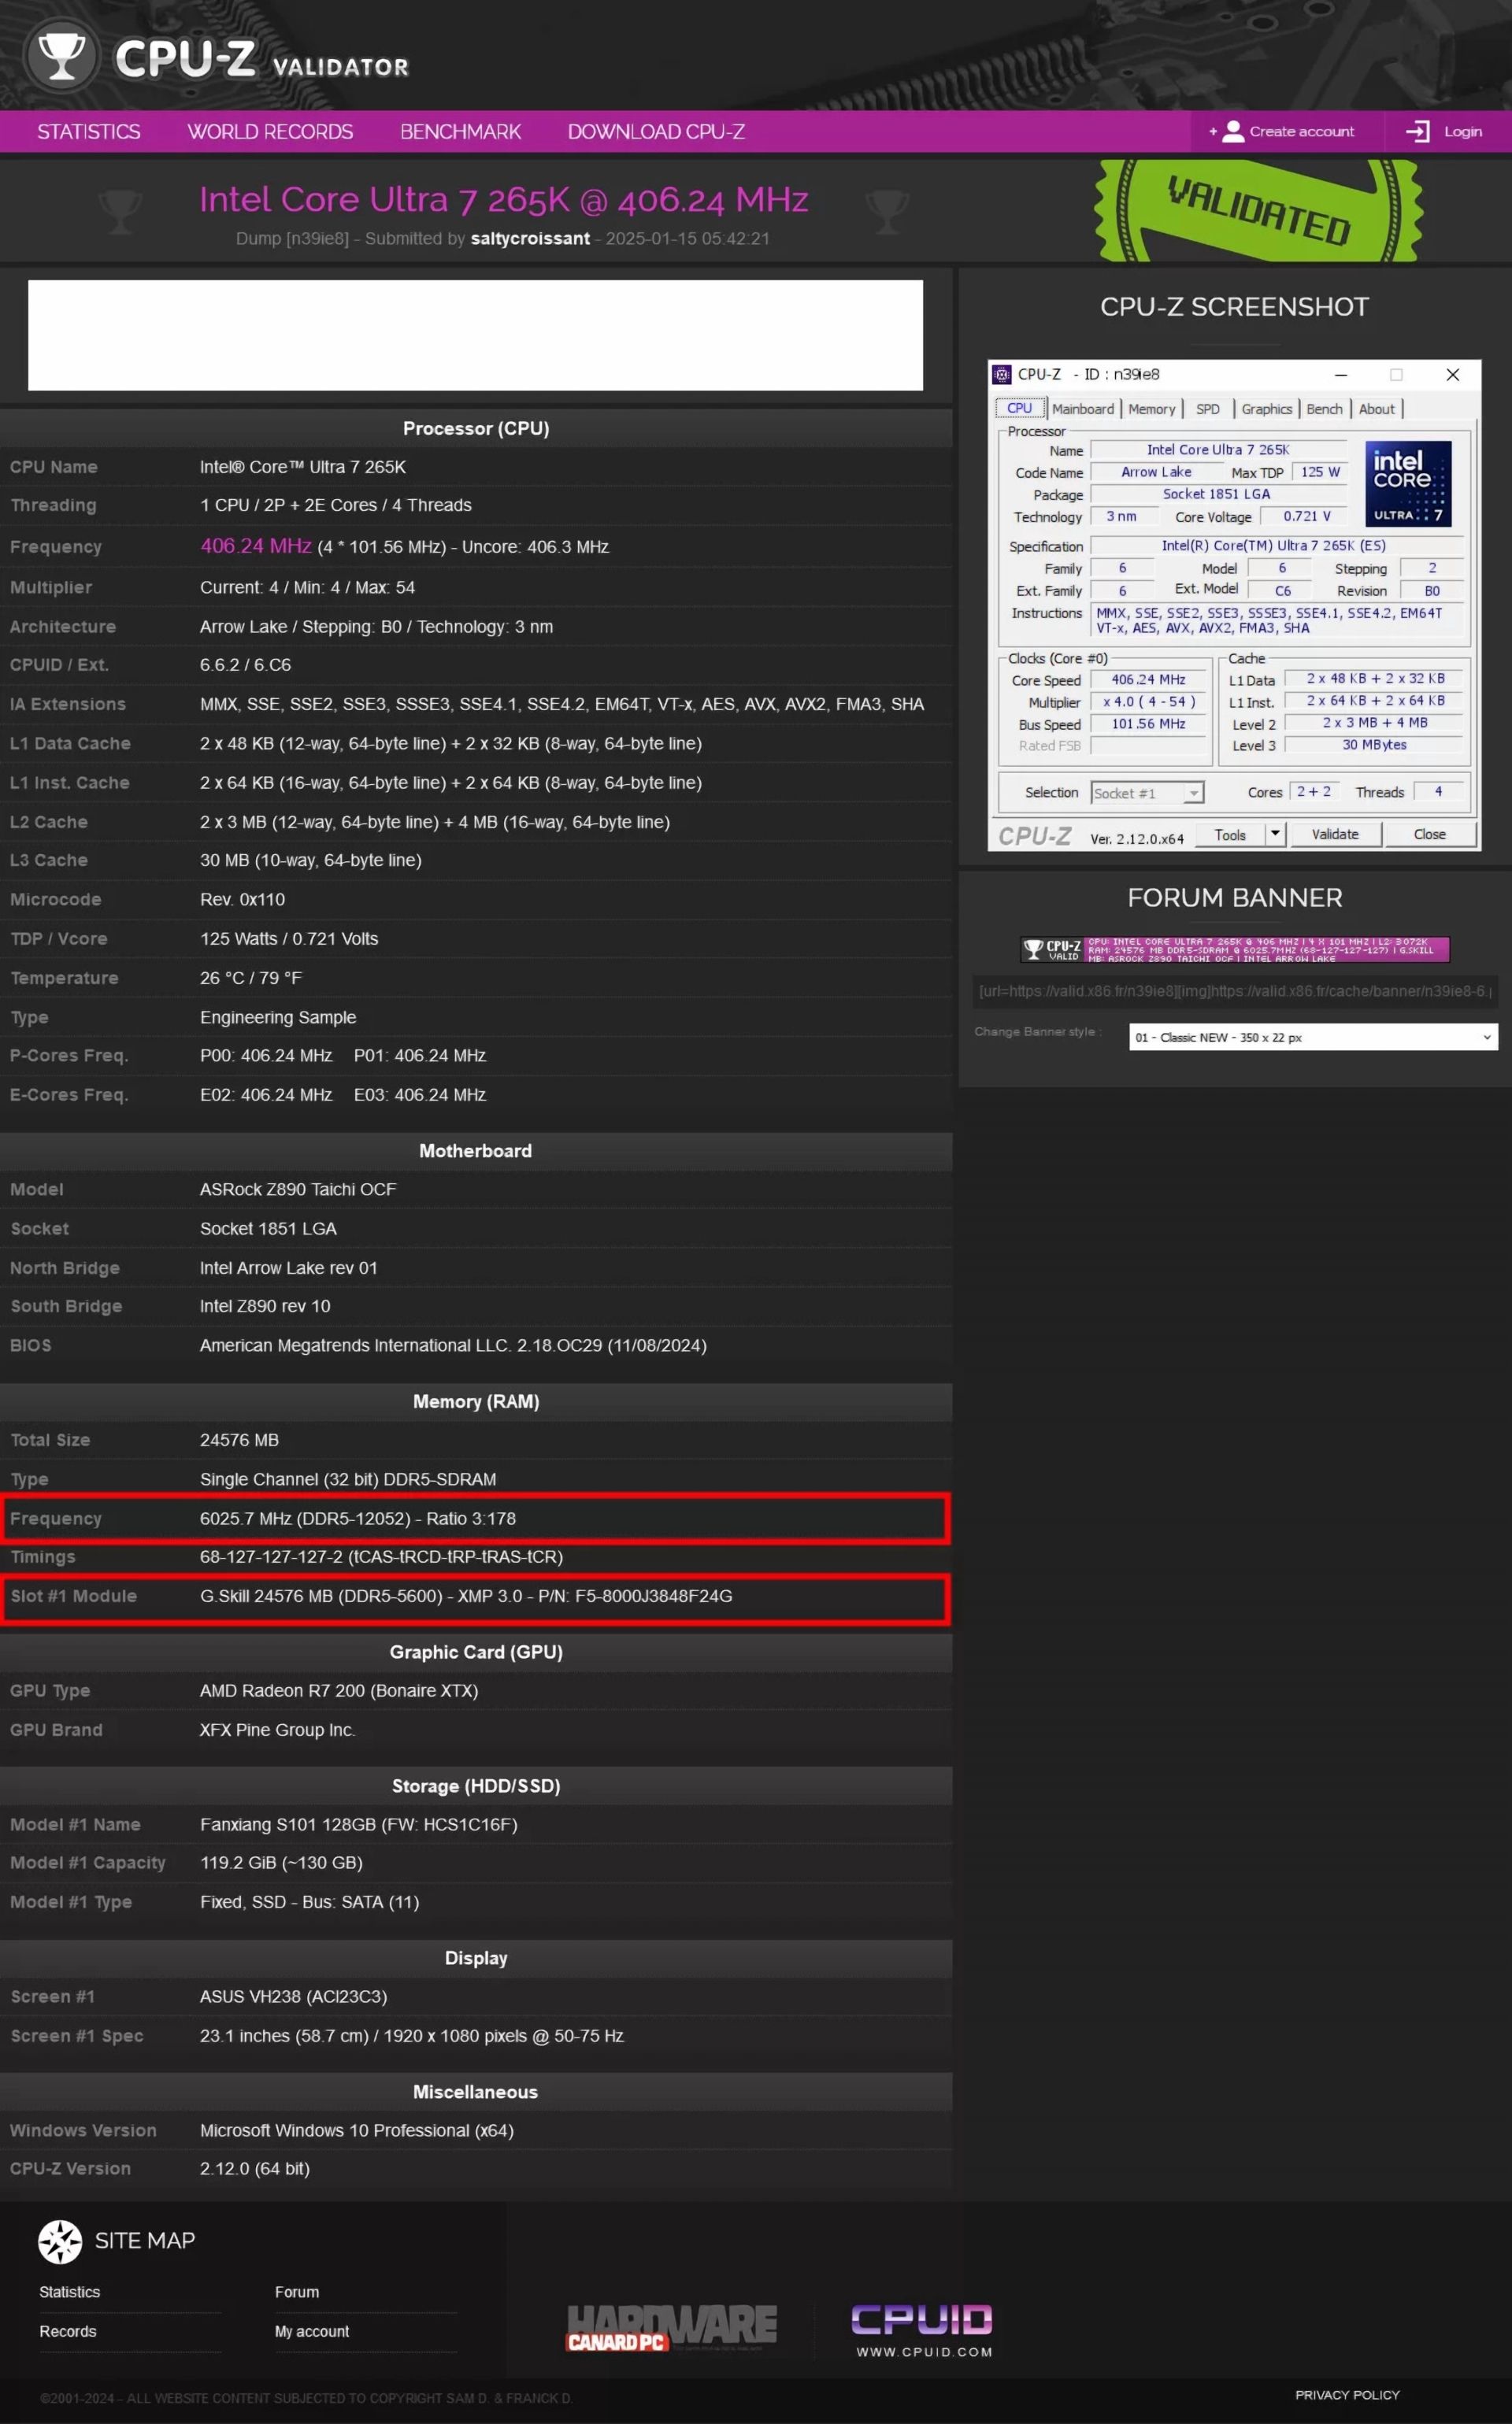Click the Total Size 24576 MB value
Viewport: 1512px width, 2424px height.
(239, 1439)
